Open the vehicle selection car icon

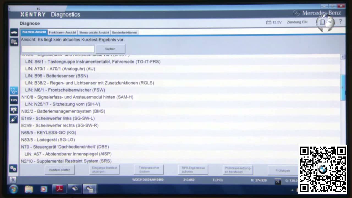click(14, 32)
